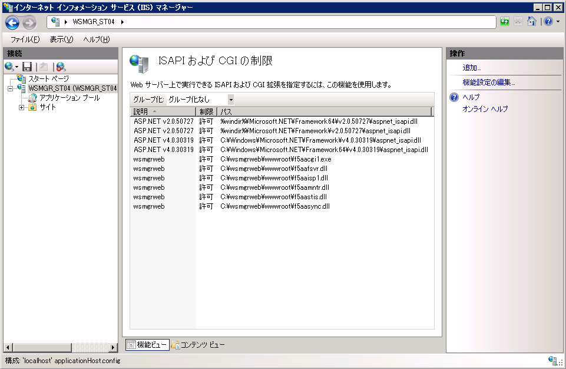Open the breadcrumb arrow after WSMGR_ST04

click(x=123, y=22)
